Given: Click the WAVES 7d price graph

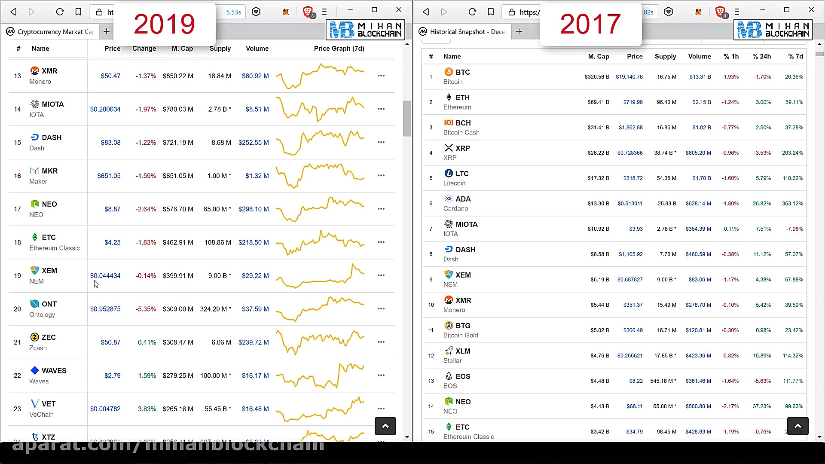Looking at the screenshot, I should tap(320, 375).
